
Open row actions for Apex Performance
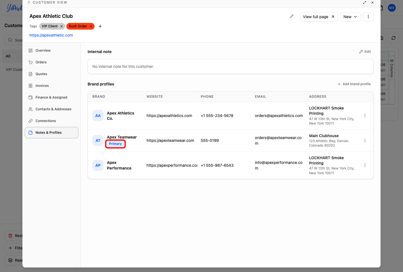click(365, 165)
